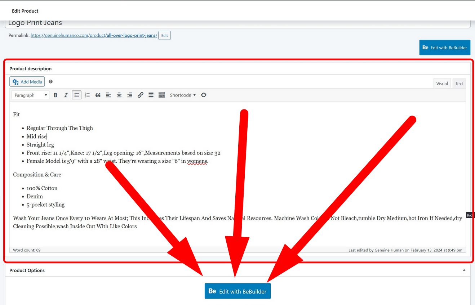Open the Paragraph format dropdown
The height and width of the screenshot is (305, 475).
31,95
